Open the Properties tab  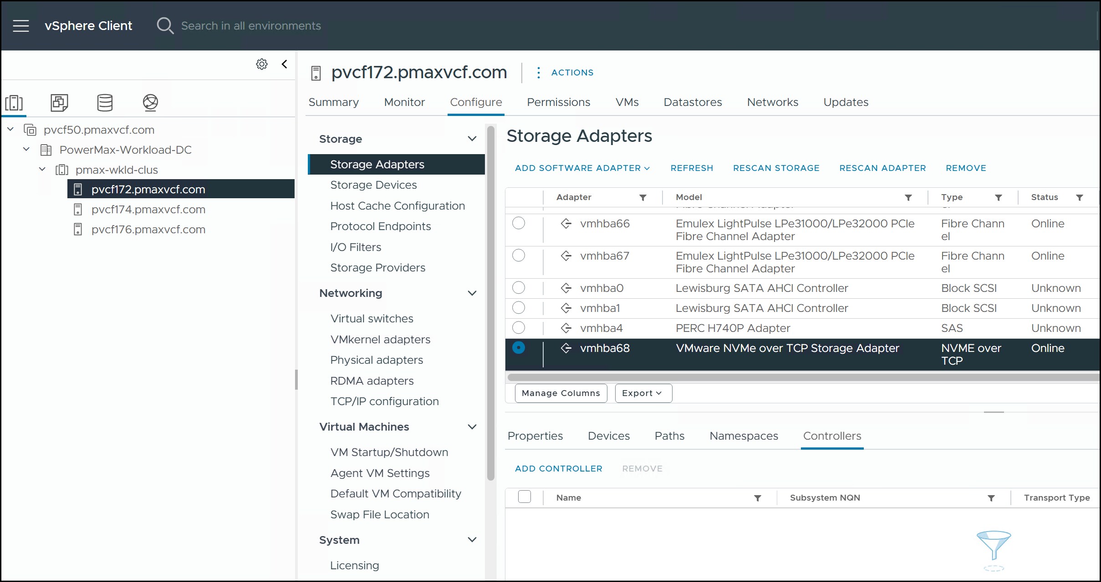535,436
